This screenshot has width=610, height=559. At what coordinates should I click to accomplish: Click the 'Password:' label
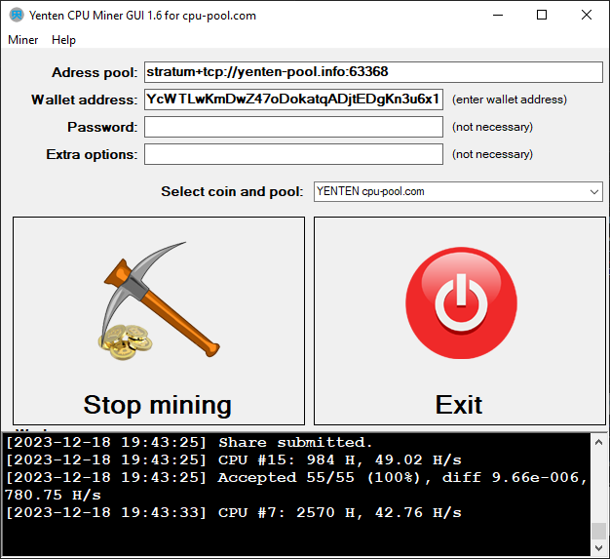click(102, 127)
